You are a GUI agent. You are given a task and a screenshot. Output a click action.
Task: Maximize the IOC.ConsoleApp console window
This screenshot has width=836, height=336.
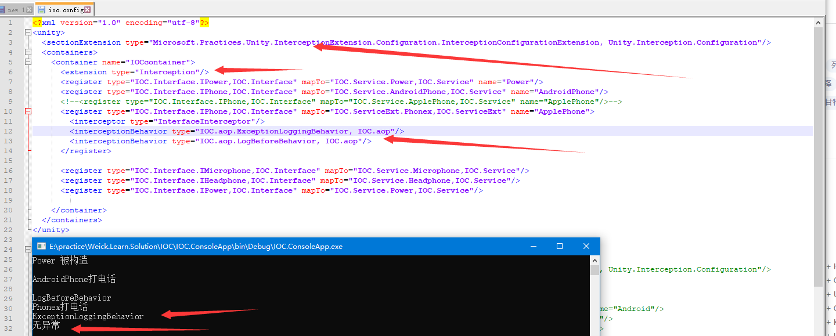click(559, 246)
